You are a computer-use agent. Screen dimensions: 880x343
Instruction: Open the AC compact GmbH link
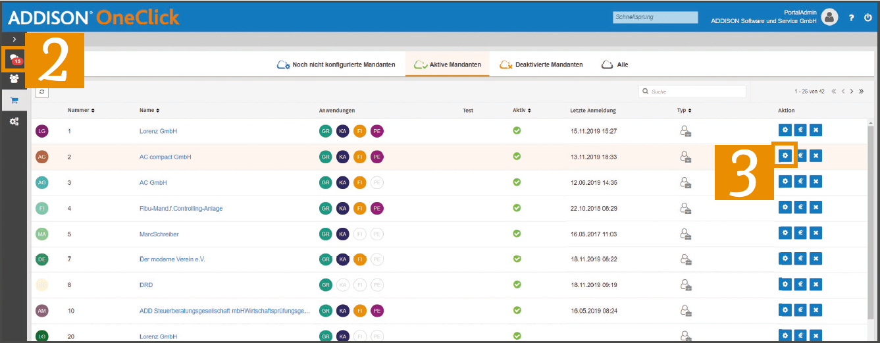click(x=165, y=157)
